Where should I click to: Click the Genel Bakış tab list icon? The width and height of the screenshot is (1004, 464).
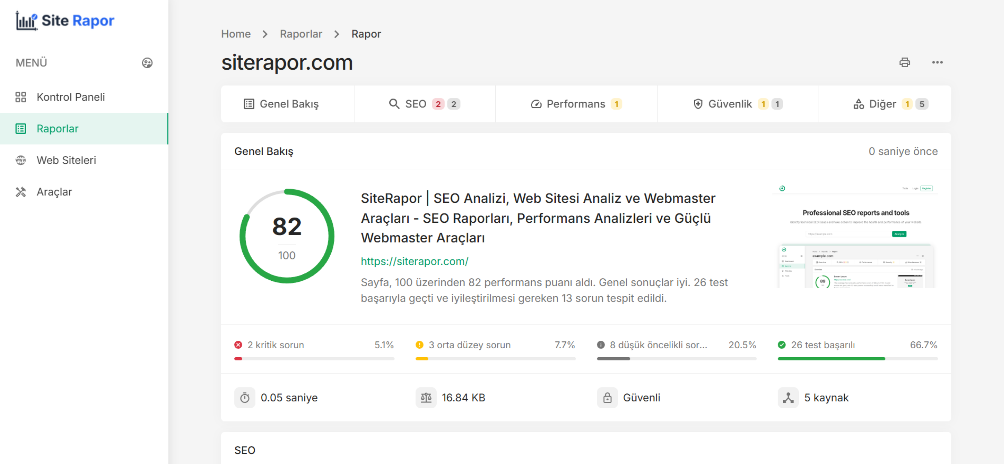tap(249, 104)
